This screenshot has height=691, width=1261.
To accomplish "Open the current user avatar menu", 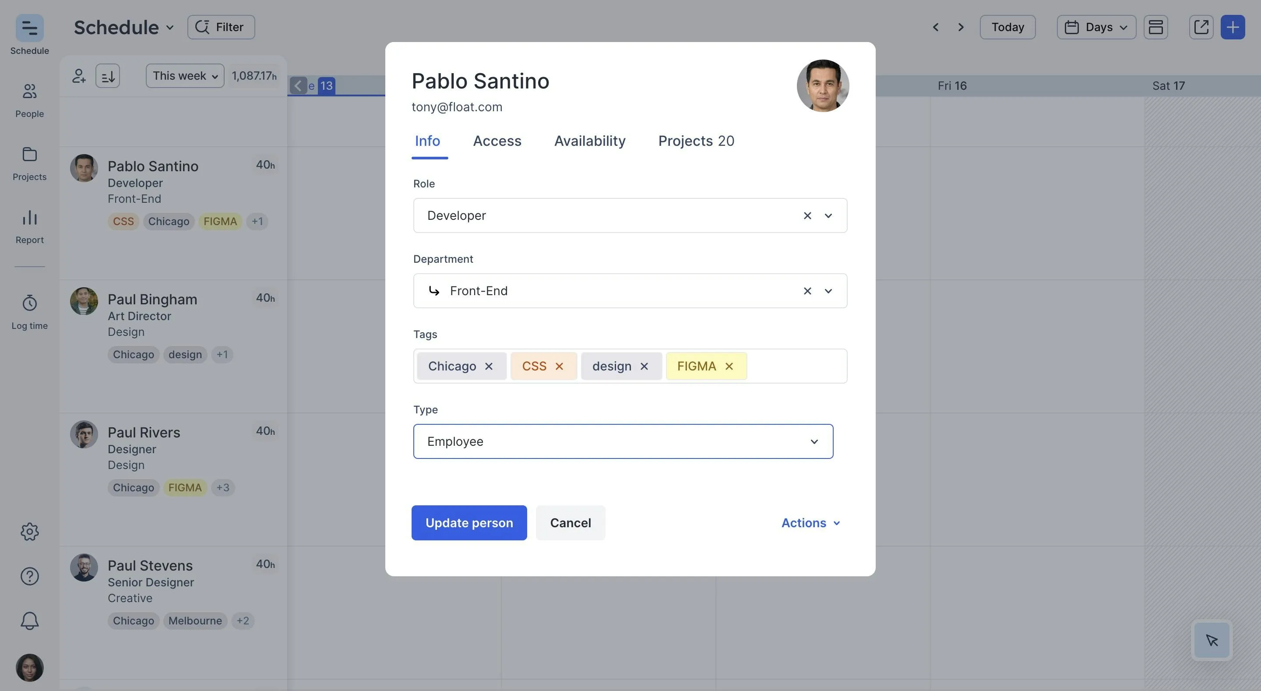I will click(29, 667).
